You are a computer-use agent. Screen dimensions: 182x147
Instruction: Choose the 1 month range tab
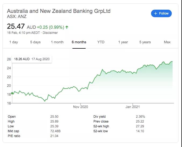pyautogui.click(x=57, y=42)
